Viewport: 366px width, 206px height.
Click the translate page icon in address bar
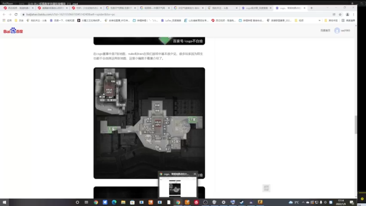pos(334,15)
